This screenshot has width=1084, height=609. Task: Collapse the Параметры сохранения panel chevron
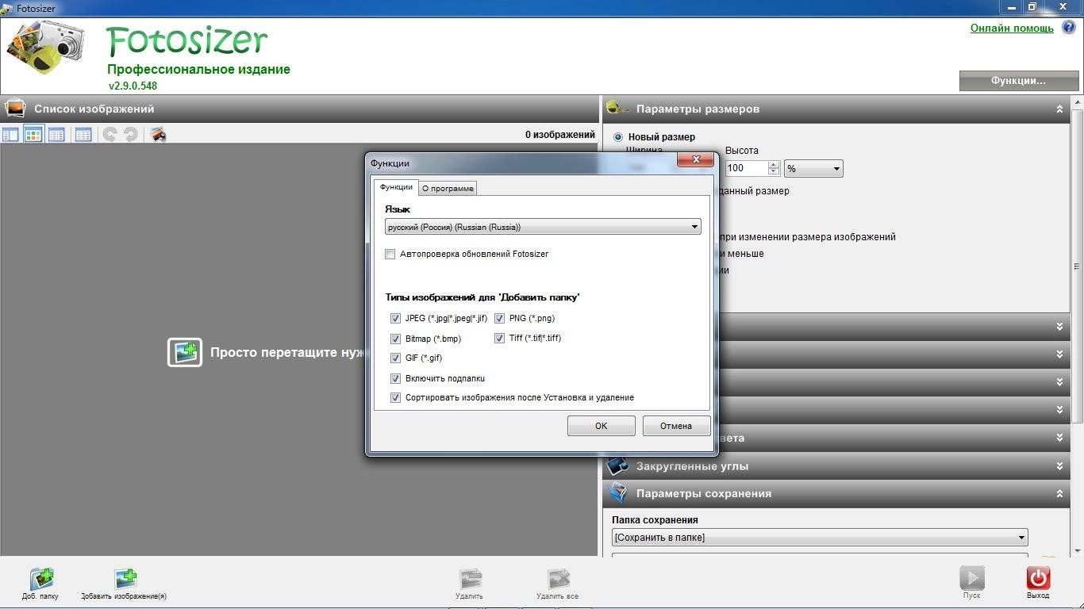click(x=1059, y=494)
